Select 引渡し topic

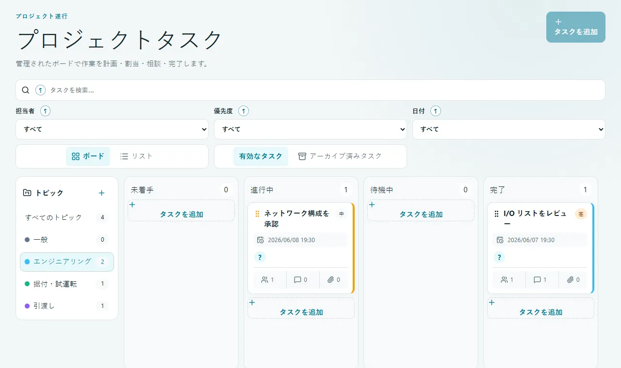[x=67, y=306]
